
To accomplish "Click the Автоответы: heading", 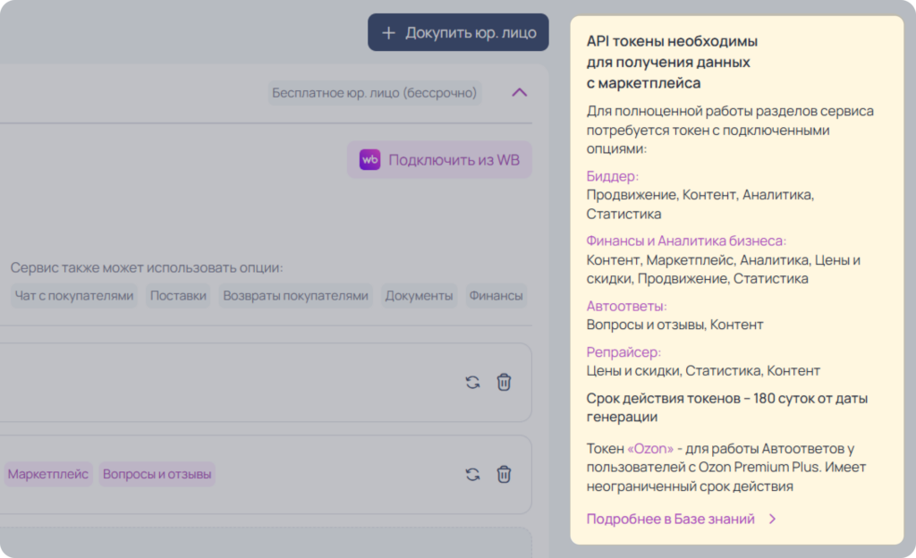I will coord(626,307).
